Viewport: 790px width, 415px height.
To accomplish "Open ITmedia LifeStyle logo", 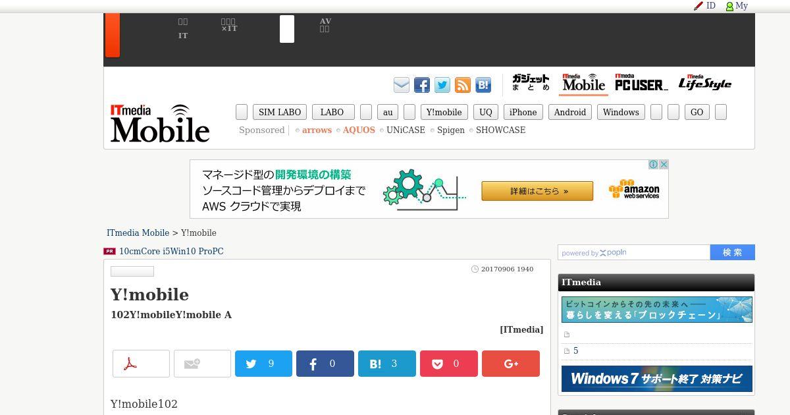I will click(704, 83).
